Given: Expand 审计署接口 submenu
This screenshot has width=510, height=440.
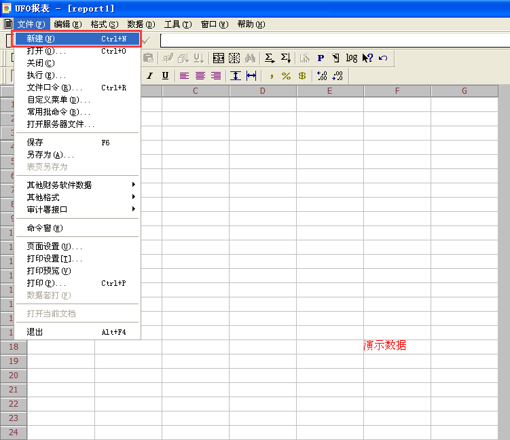Looking at the screenshot, I should [77, 209].
